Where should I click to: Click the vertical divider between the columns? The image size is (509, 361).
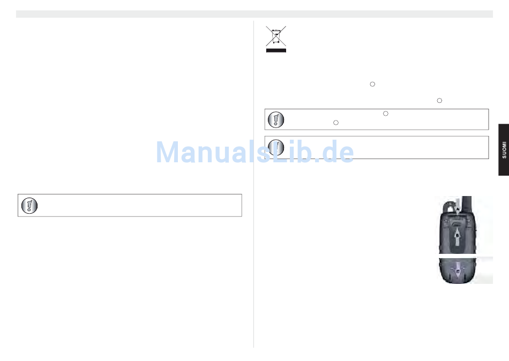(x=253, y=184)
